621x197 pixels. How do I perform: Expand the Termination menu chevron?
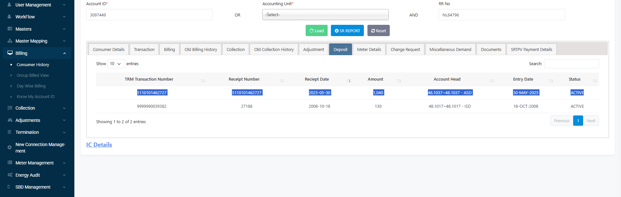pyautogui.click(x=64, y=133)
